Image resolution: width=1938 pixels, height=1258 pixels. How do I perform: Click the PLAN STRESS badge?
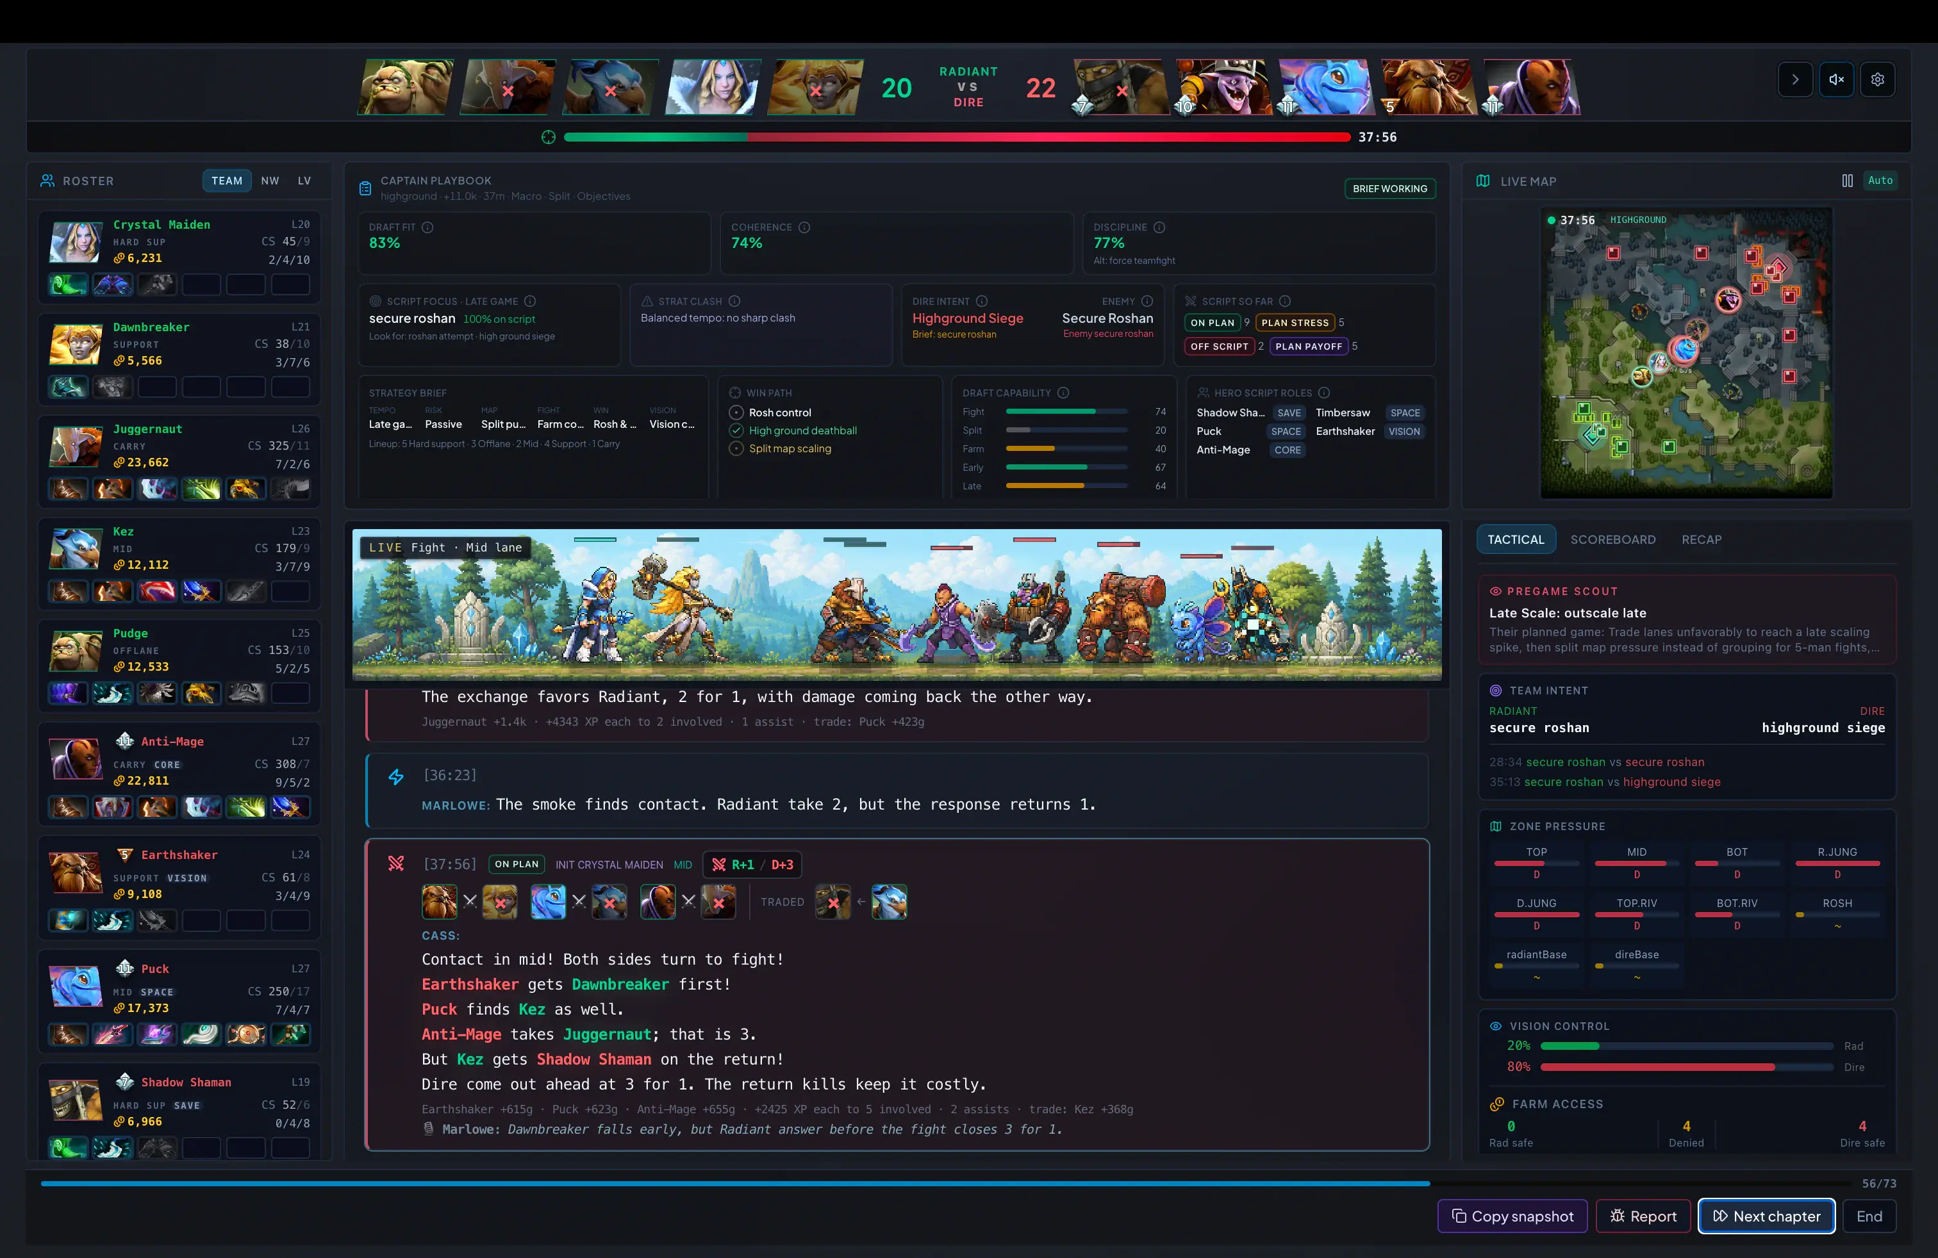coord(1295,323)
